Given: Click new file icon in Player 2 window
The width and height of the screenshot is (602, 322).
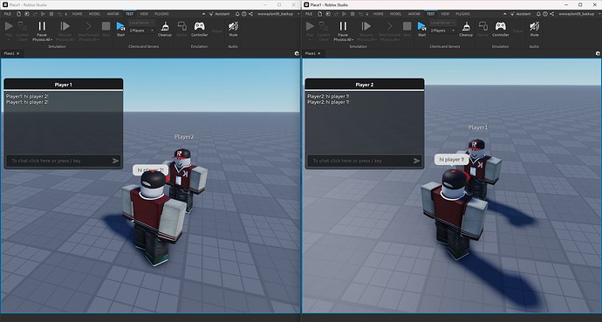Looking at the screenshot, I should [x=320, y=14].
